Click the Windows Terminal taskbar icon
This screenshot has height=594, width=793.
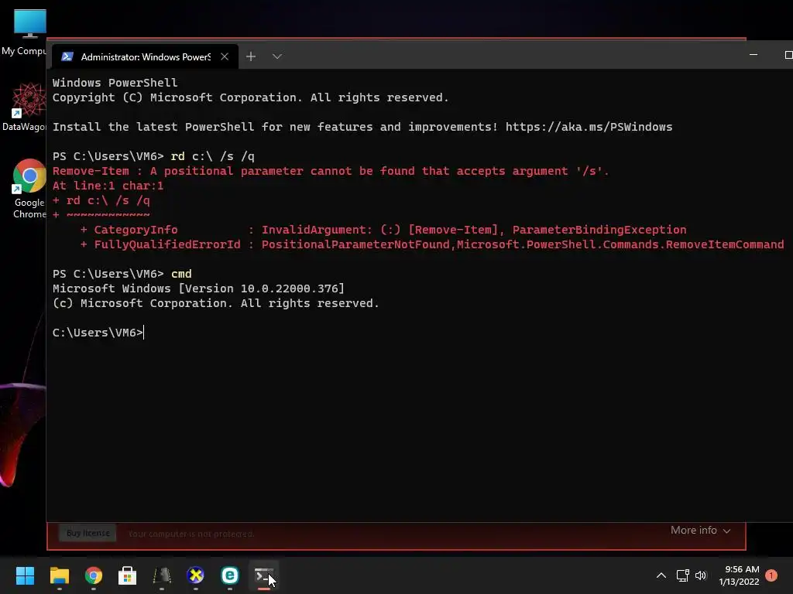point(263,575)
